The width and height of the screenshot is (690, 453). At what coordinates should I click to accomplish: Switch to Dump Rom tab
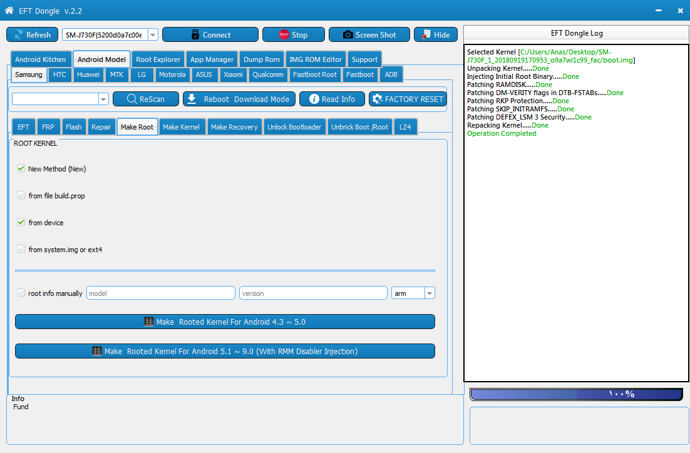(x=262, y=59)
